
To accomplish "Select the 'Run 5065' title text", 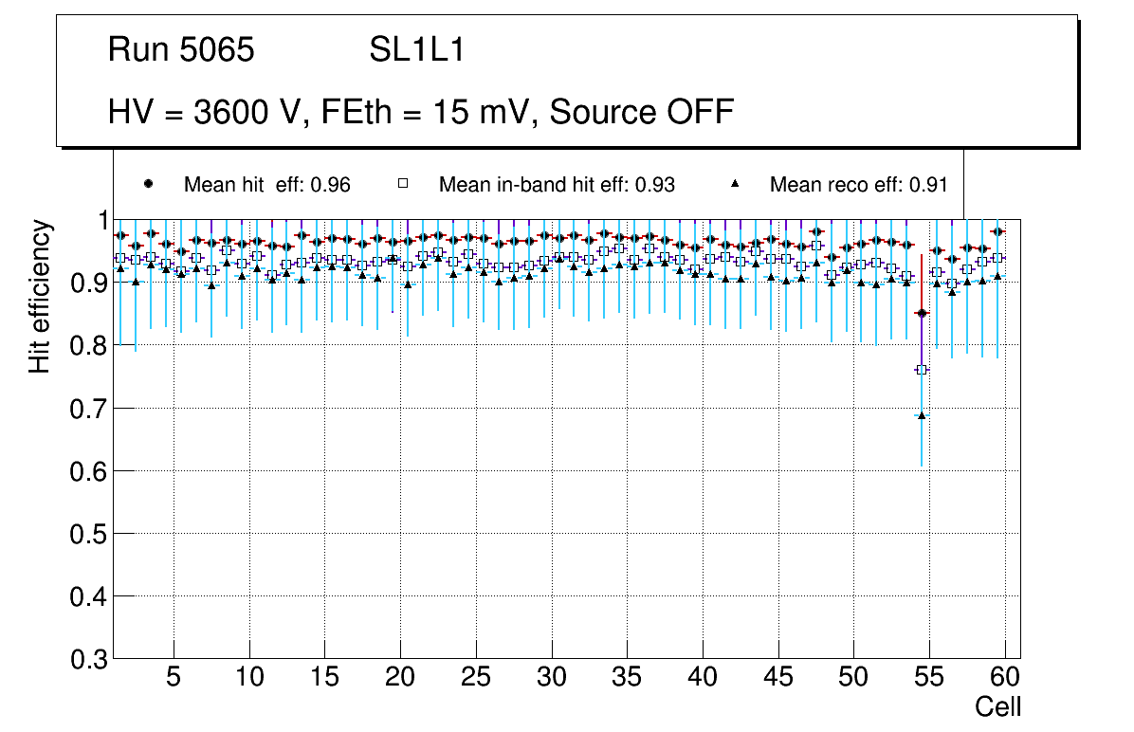I will [181, 50].
